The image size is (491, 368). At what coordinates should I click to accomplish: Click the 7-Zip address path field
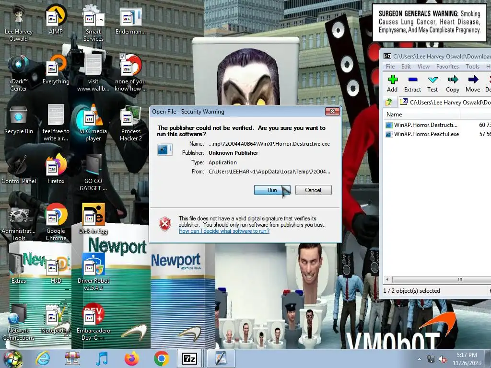coord(444,102)
